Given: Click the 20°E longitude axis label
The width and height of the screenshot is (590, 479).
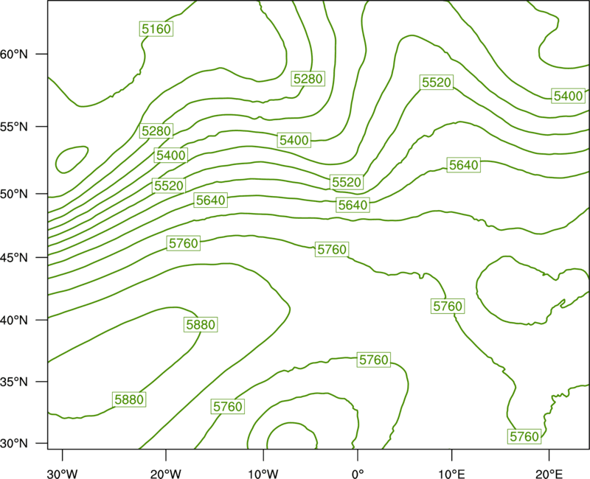Looking at the screenshot, I should [549, 474].
